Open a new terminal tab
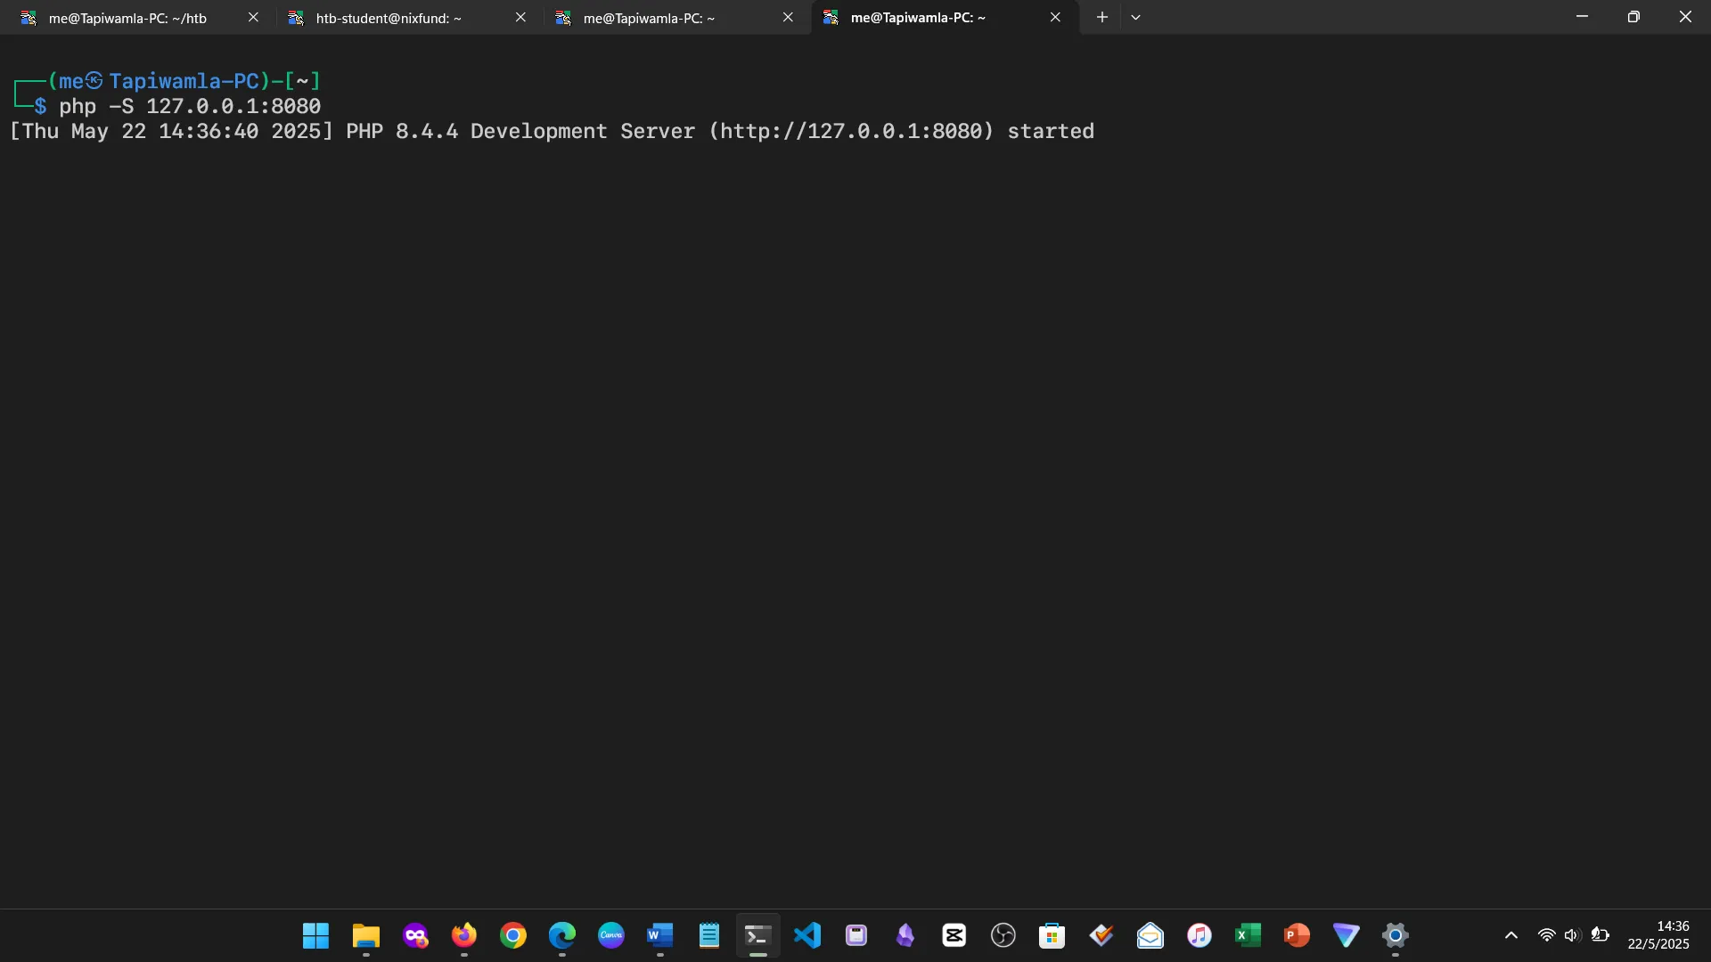This screenshot has height=962, width=1711. tap(1102, 17)
